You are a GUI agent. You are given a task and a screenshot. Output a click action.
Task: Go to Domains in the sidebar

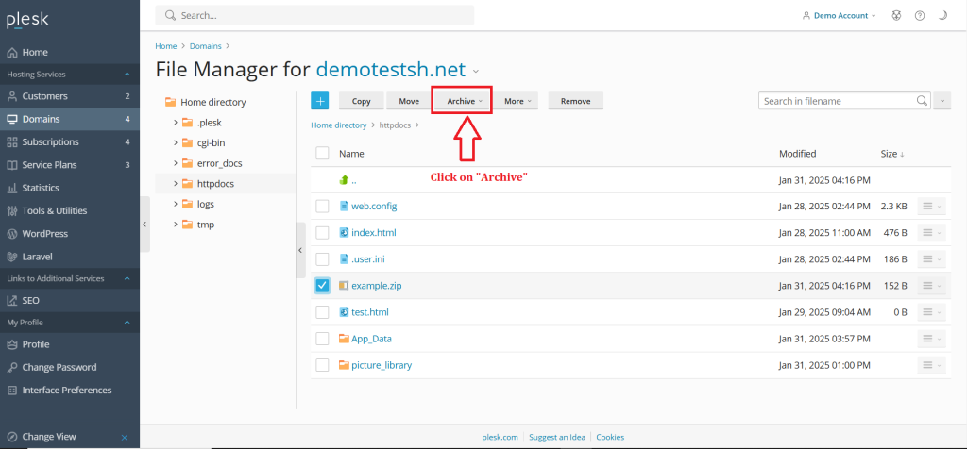(70, 119)
